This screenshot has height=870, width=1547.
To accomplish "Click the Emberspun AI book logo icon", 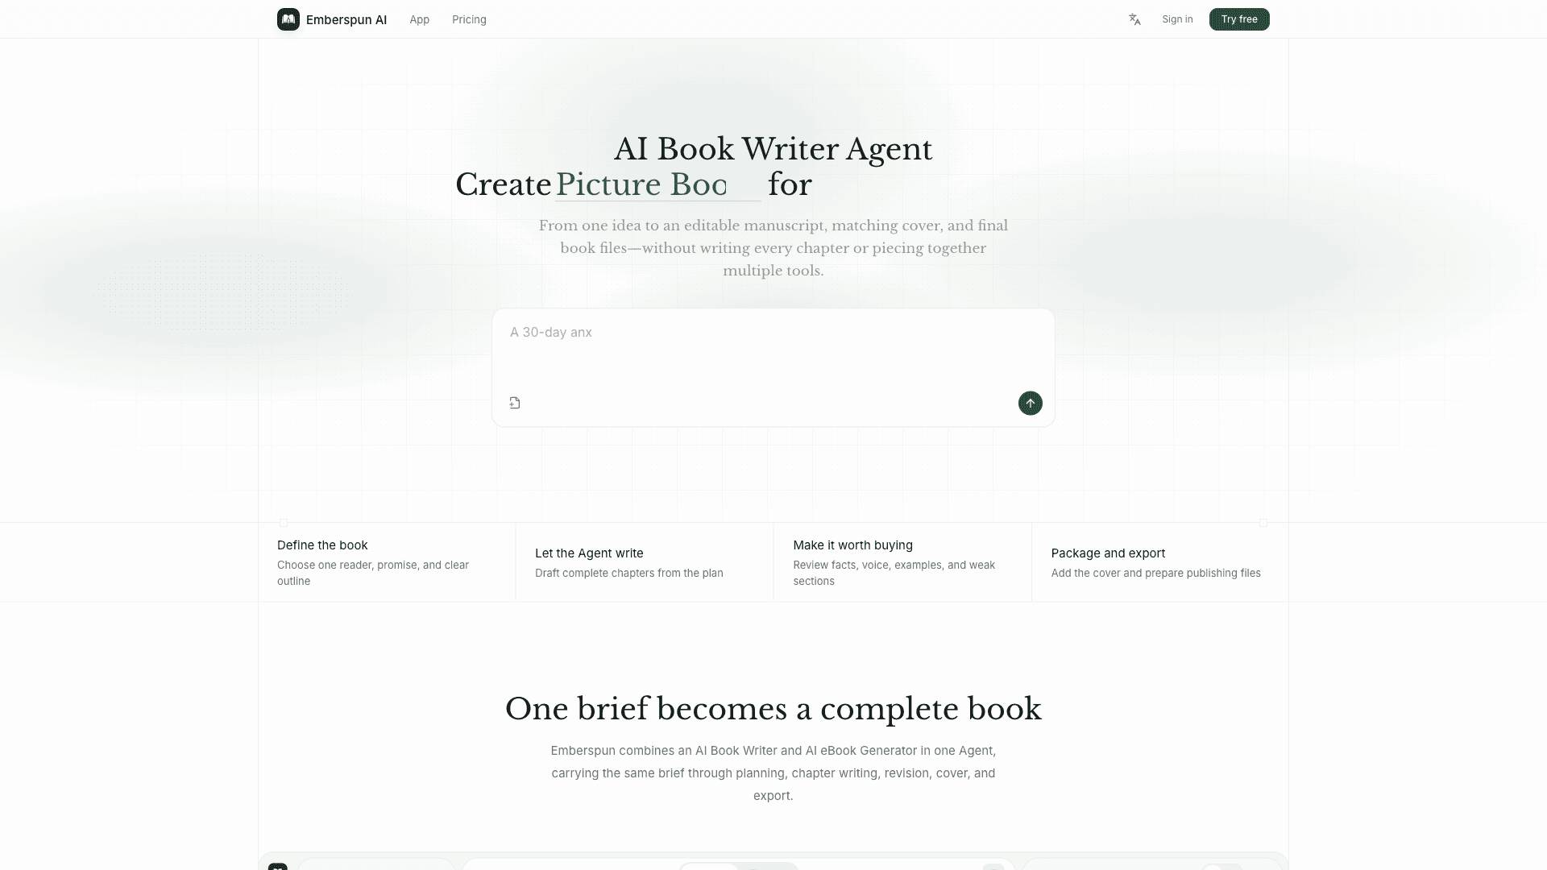I will coord(288,19).
